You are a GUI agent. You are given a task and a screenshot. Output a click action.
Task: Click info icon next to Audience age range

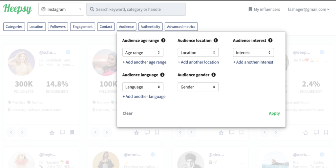pos(163,40)
